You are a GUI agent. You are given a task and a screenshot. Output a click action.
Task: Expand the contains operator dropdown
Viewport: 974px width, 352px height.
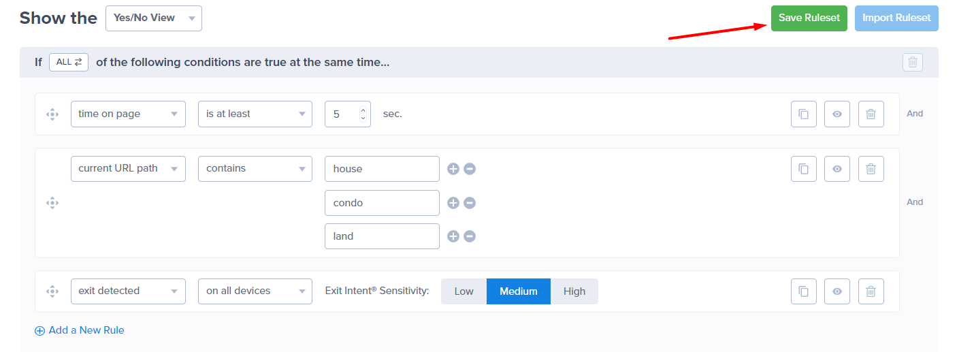(255, 169)
